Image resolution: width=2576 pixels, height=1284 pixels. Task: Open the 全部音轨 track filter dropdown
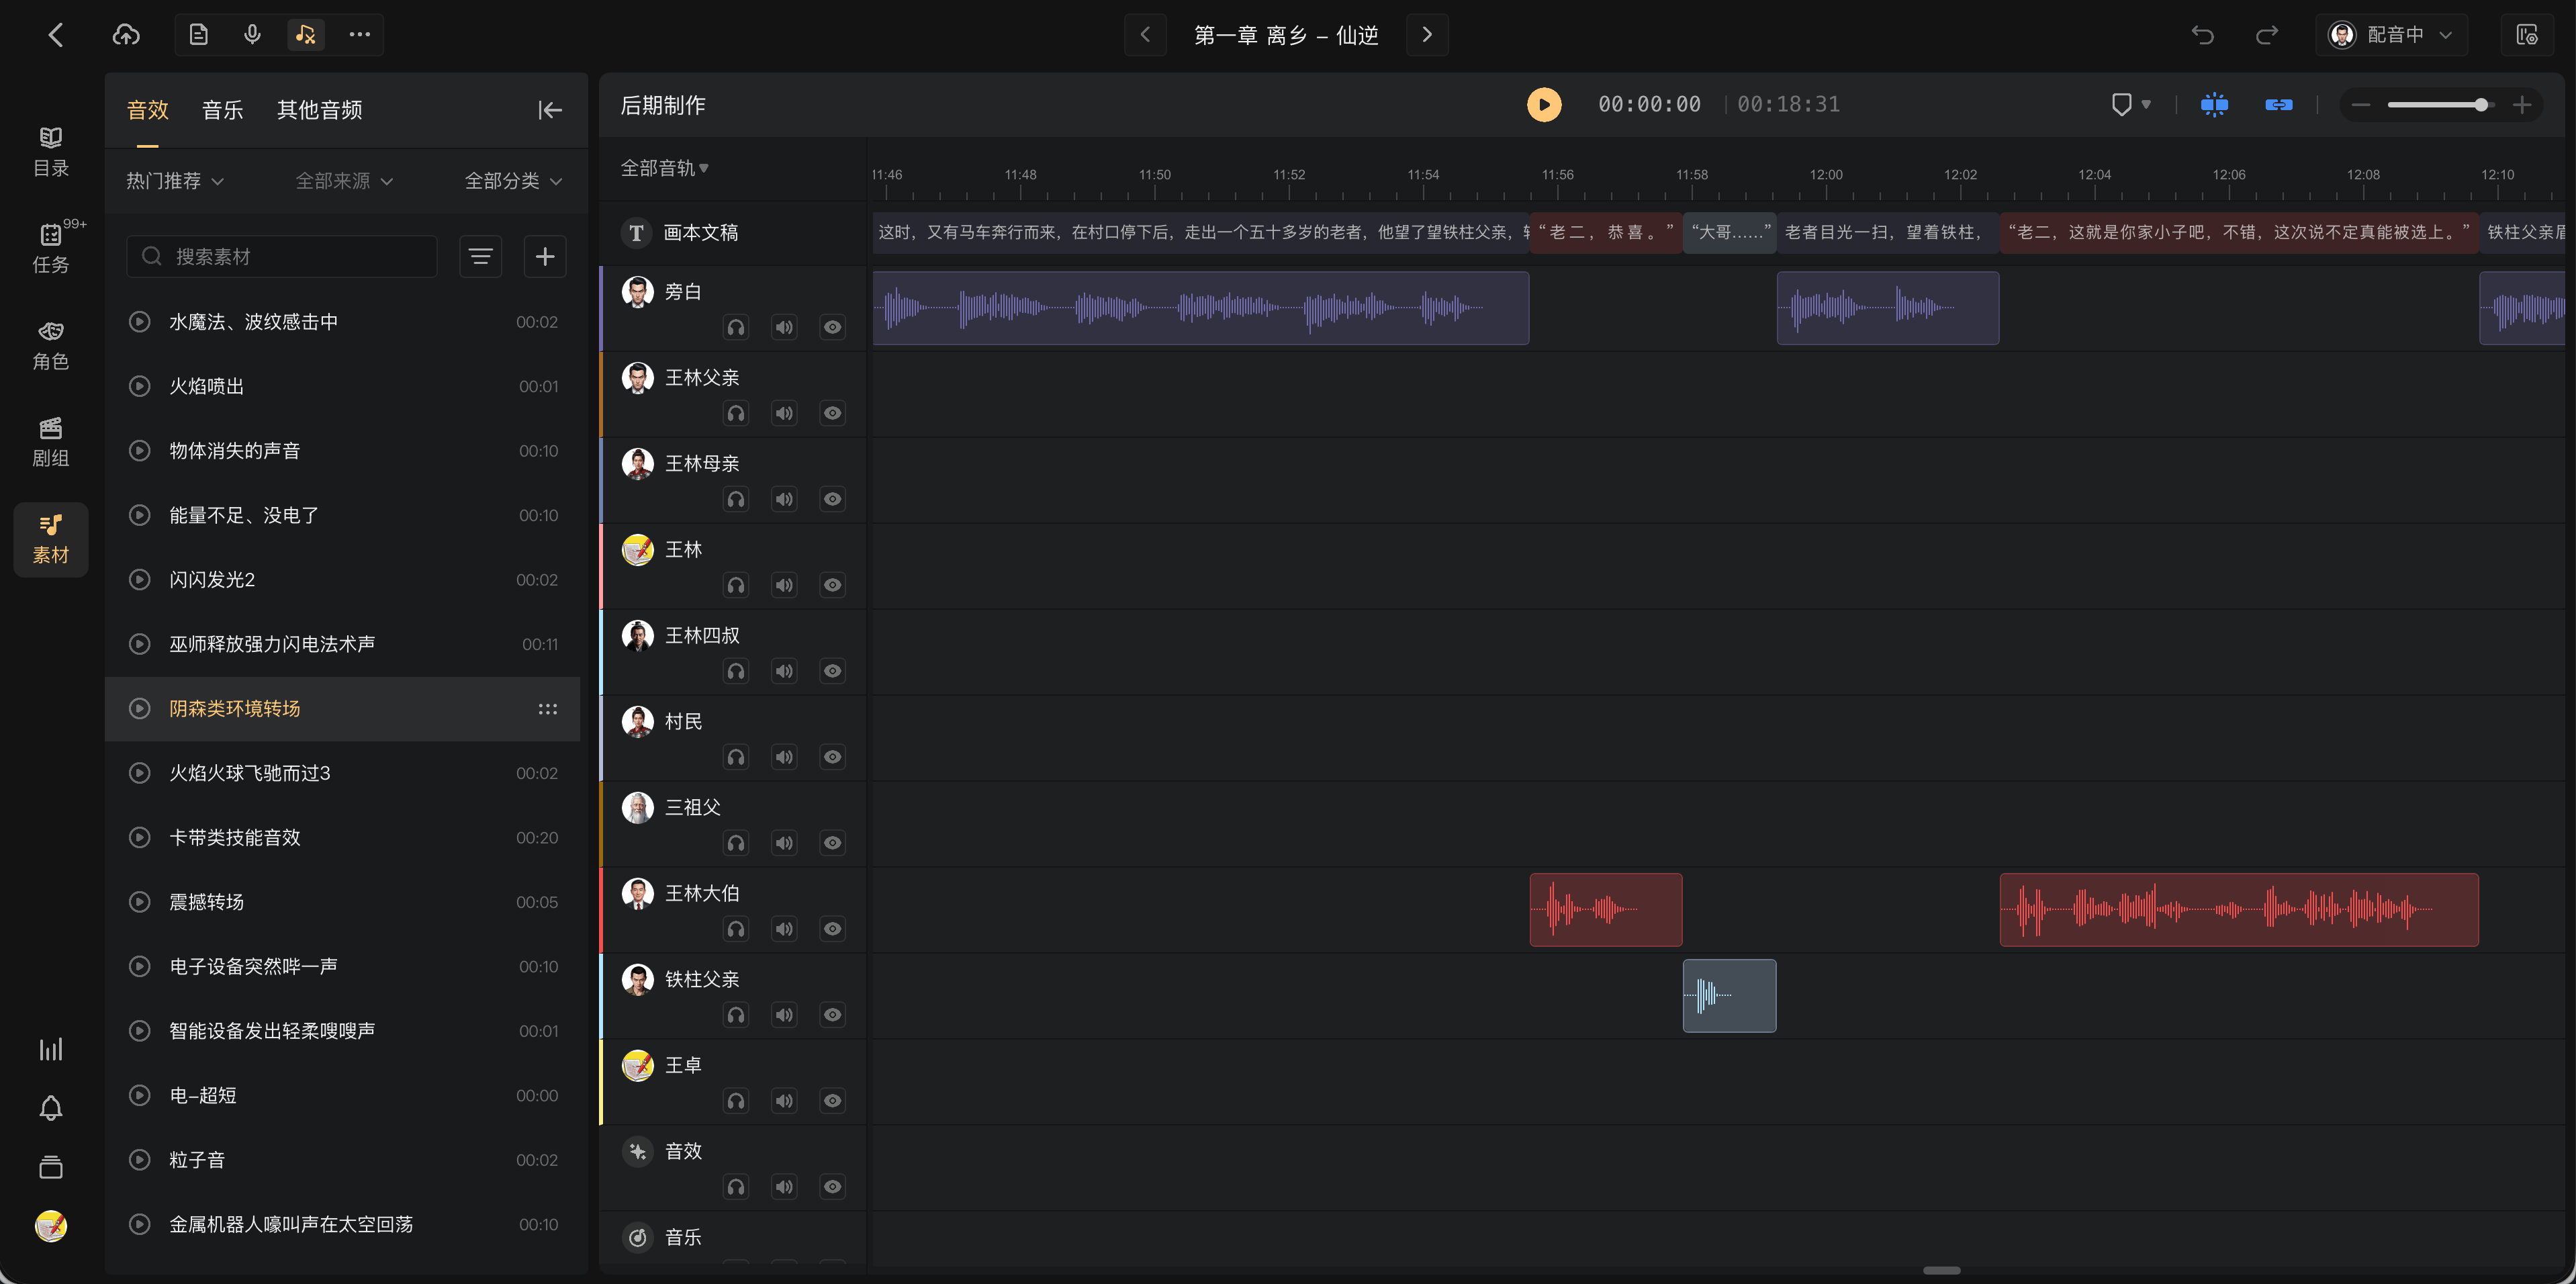pyautogui.click(x=665, y=168)
